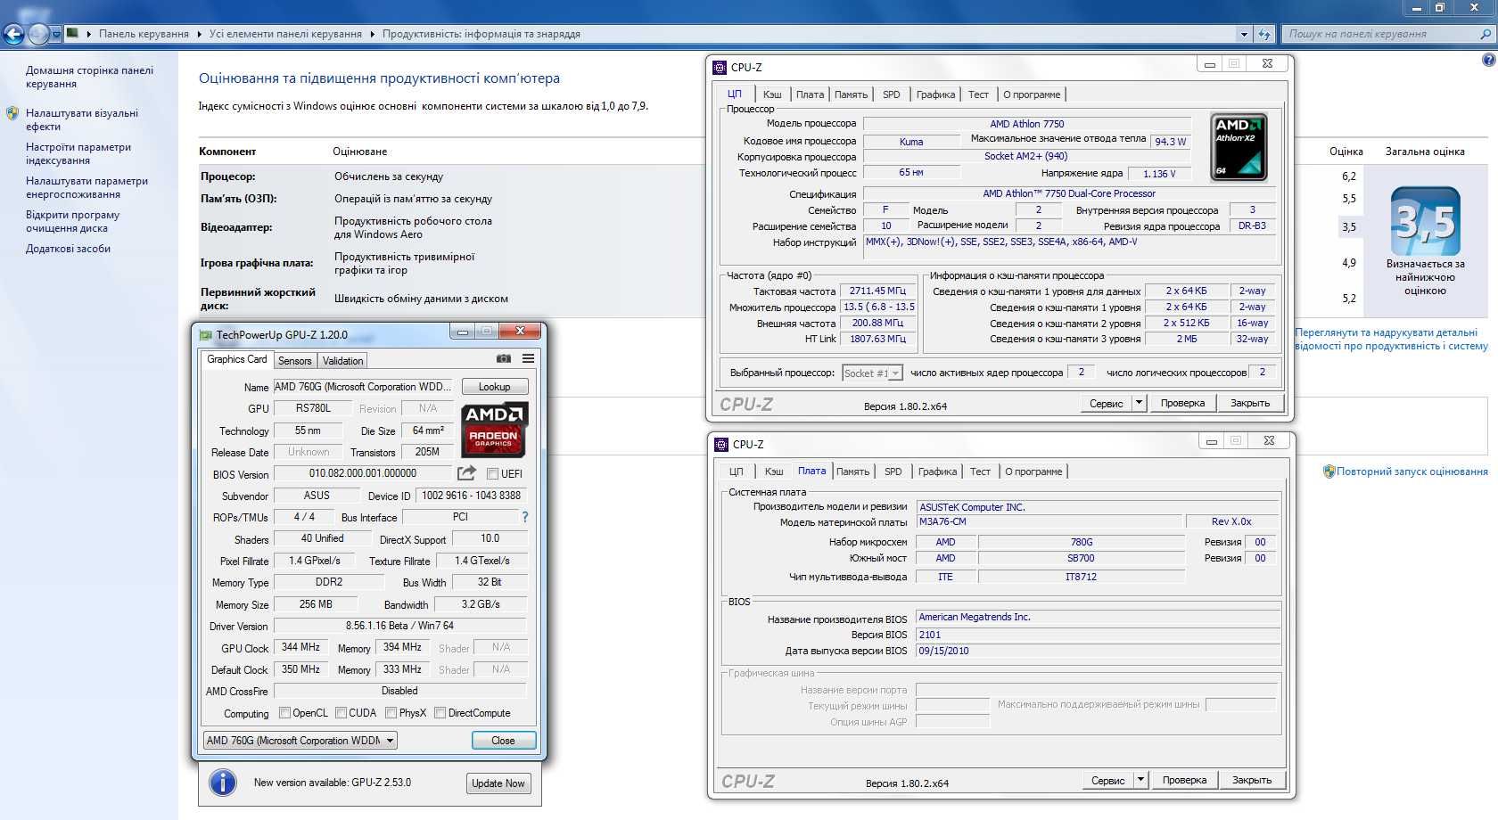Open the Сервис dropdown arrow in lower CPU-Z
The height and width of the screenshot is (820, 1498).
click(1140, 780)
